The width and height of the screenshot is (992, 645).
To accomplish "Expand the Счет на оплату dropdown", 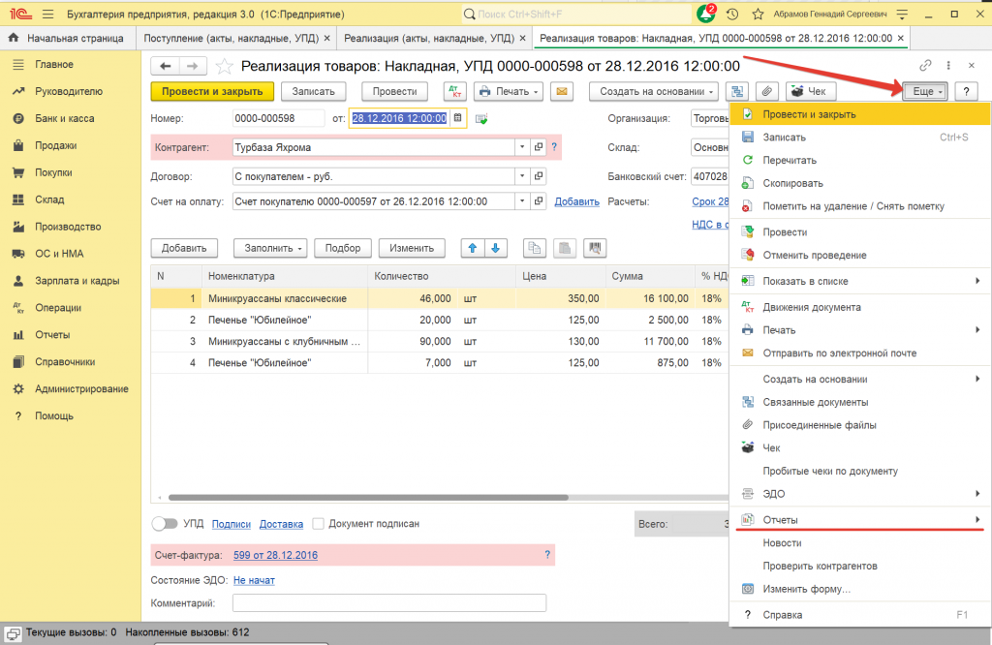I will [x=522, y=201].
